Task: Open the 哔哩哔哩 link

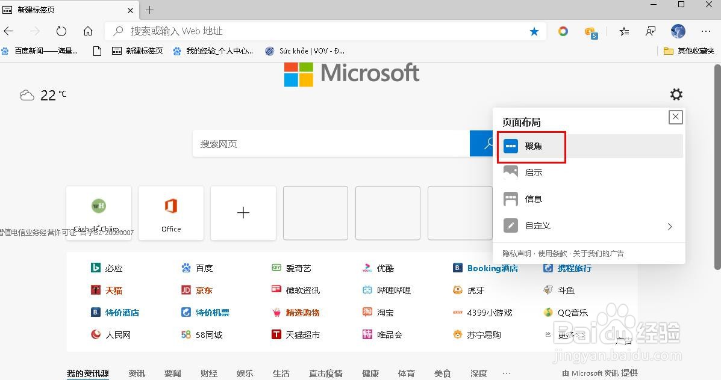Action: pyautogui.click(x=387, y=290)
